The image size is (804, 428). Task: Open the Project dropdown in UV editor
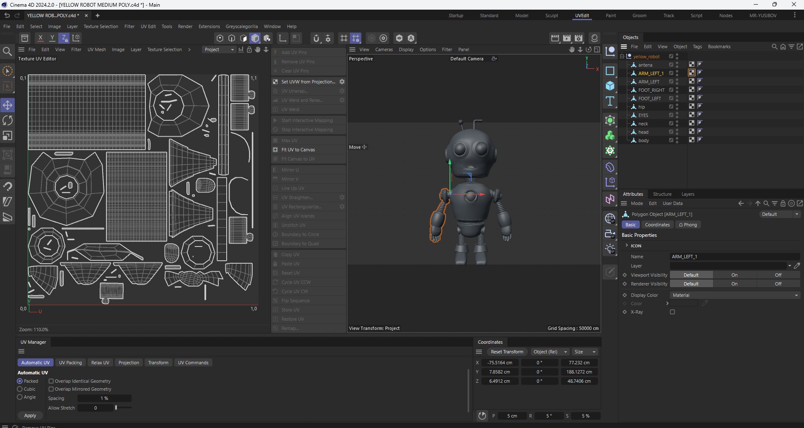click(x=219, y=49)
